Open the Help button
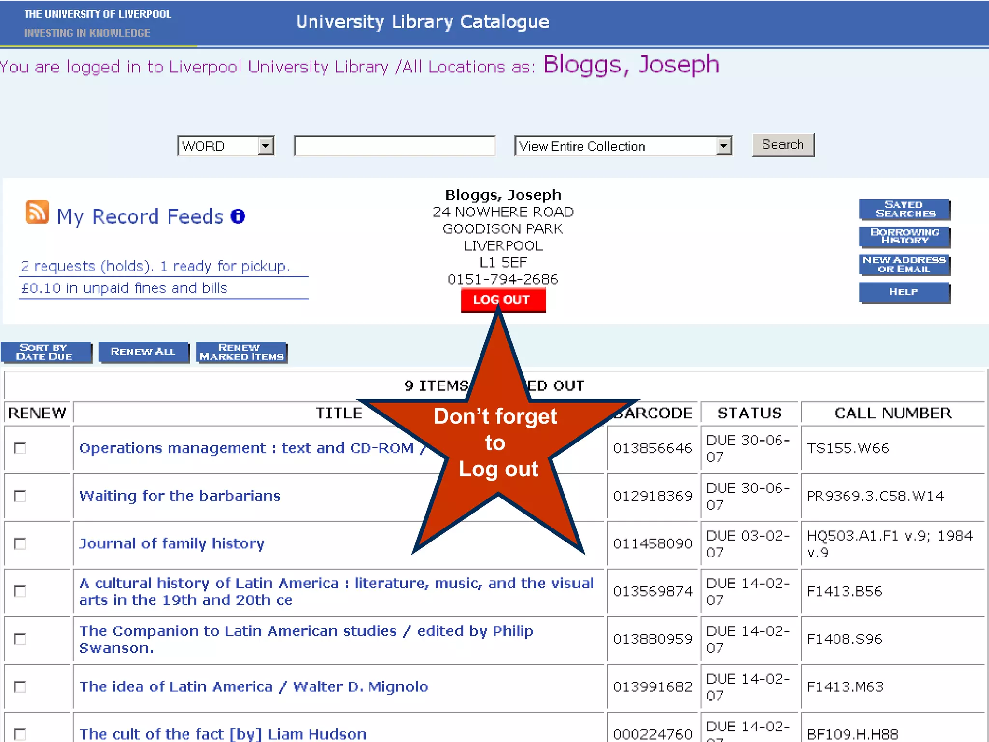 coord(904,292)
